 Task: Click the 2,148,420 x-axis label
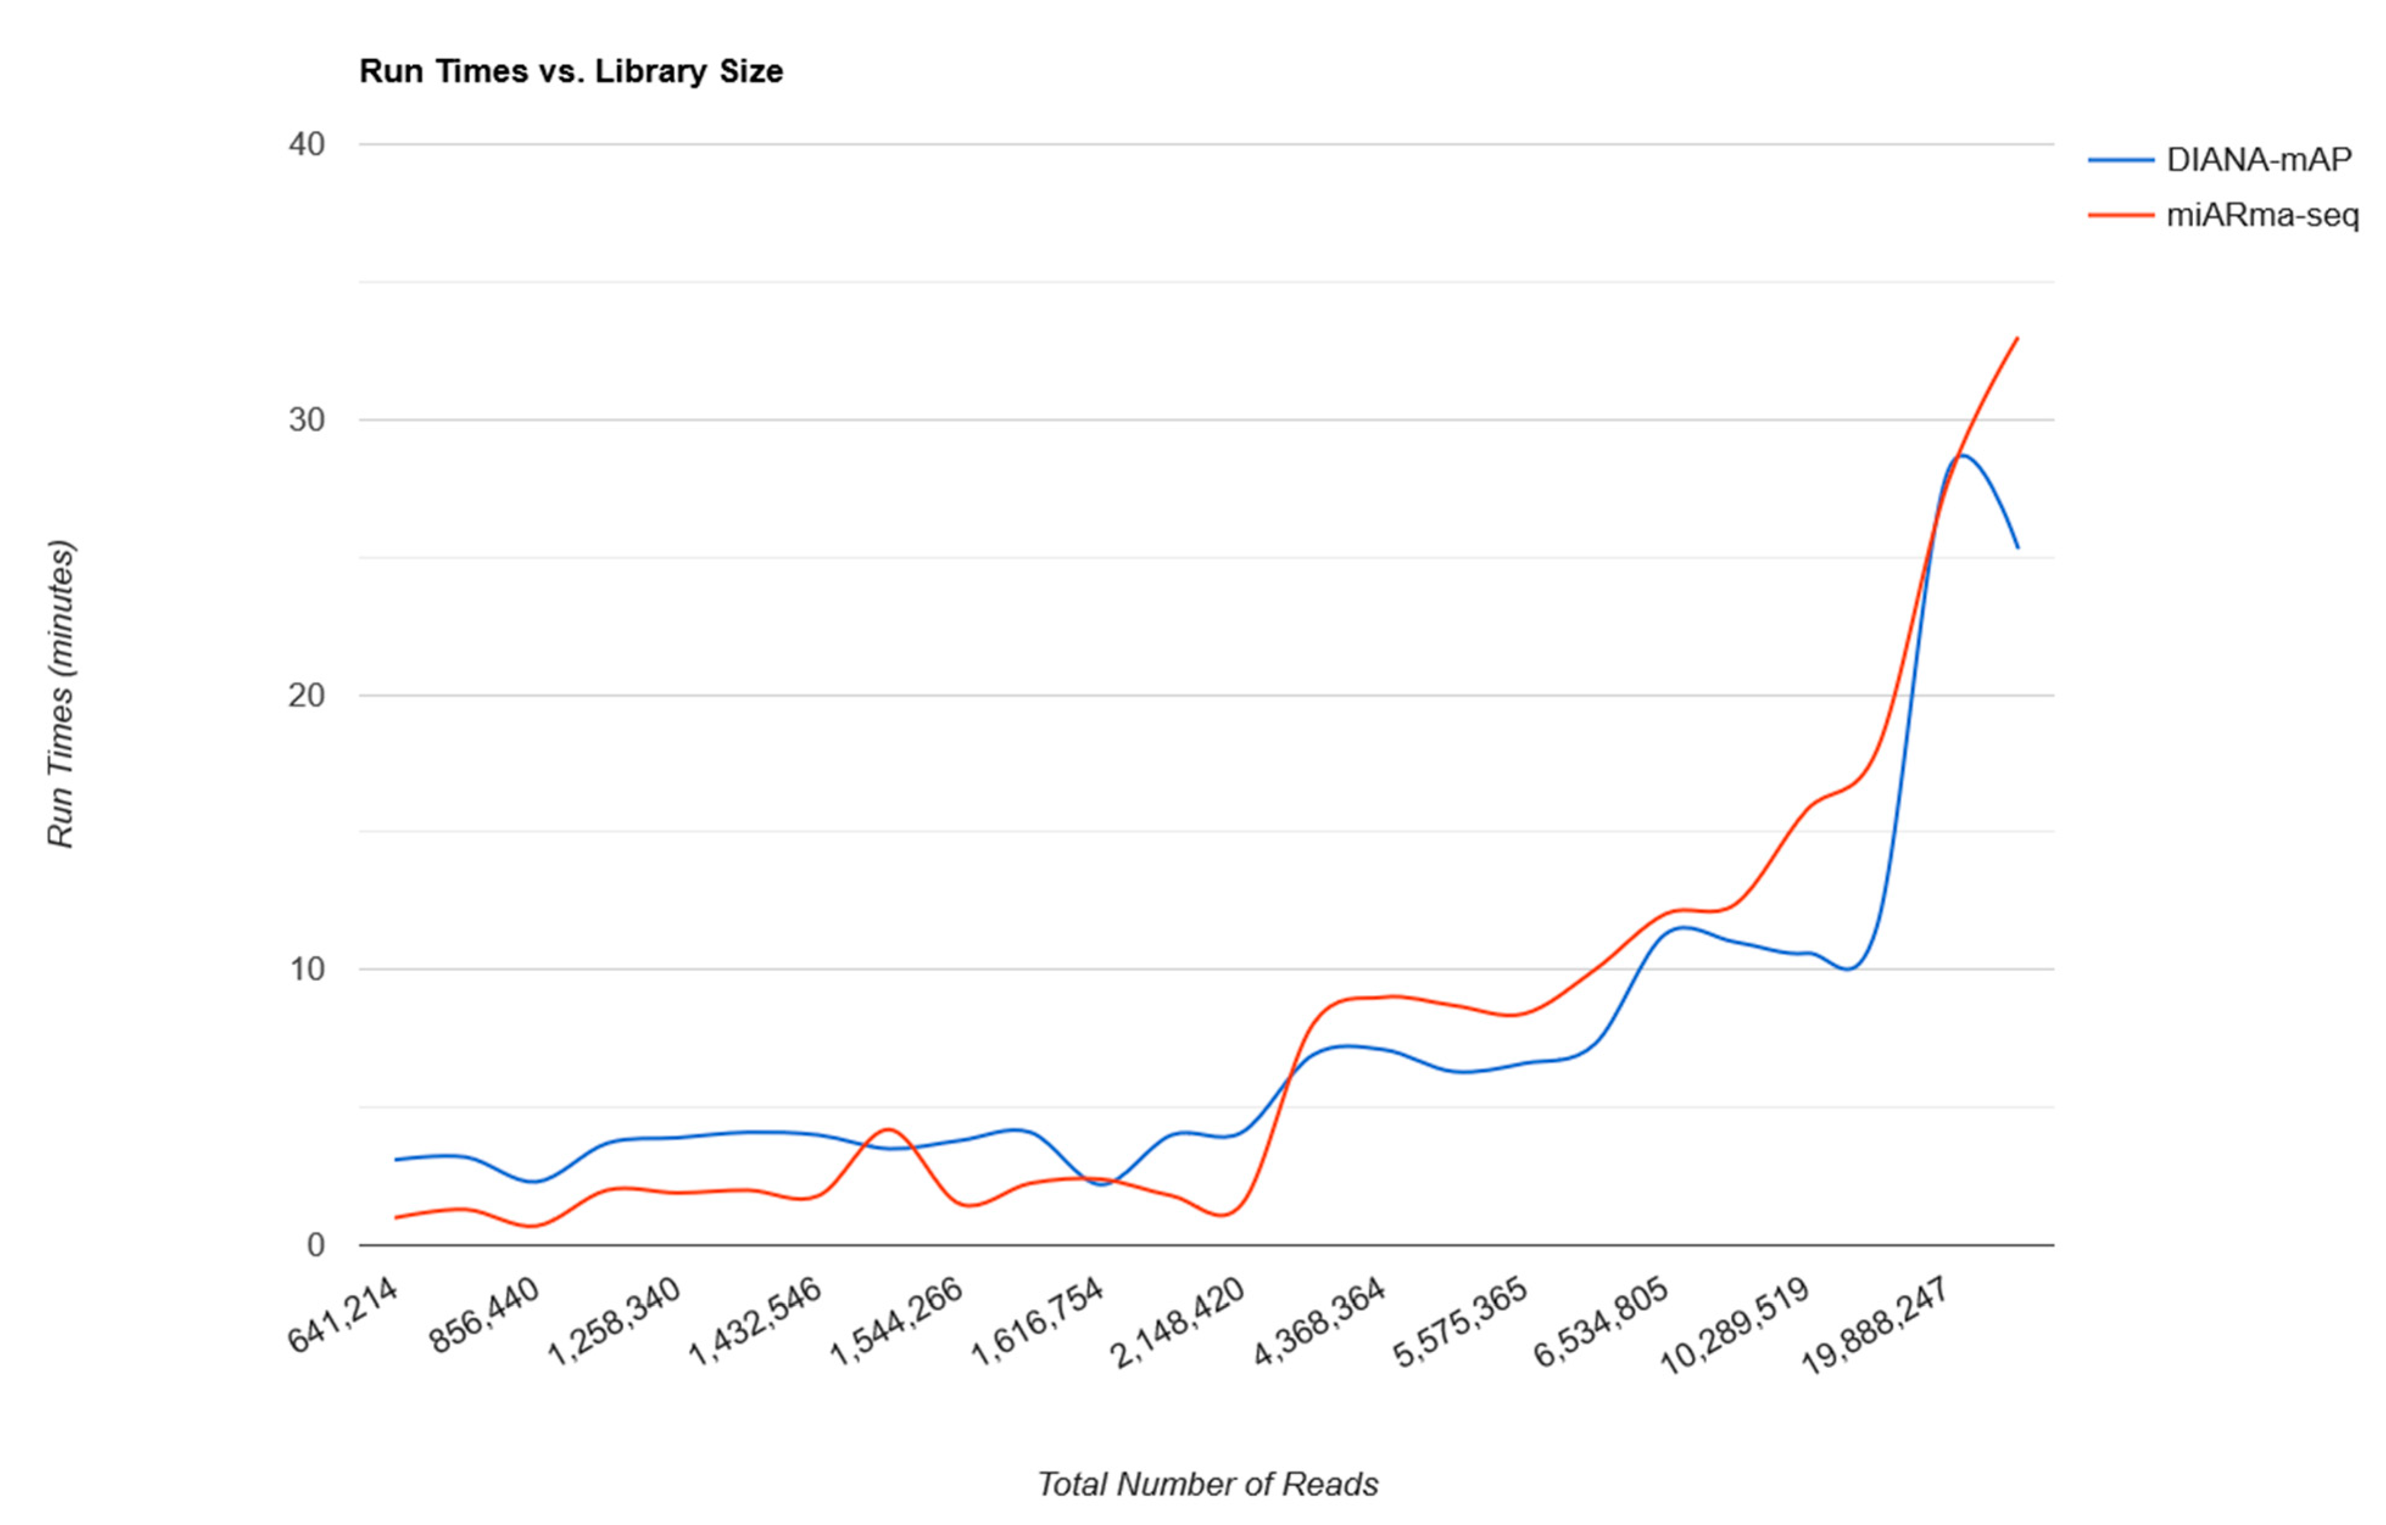(1178, 1322)
